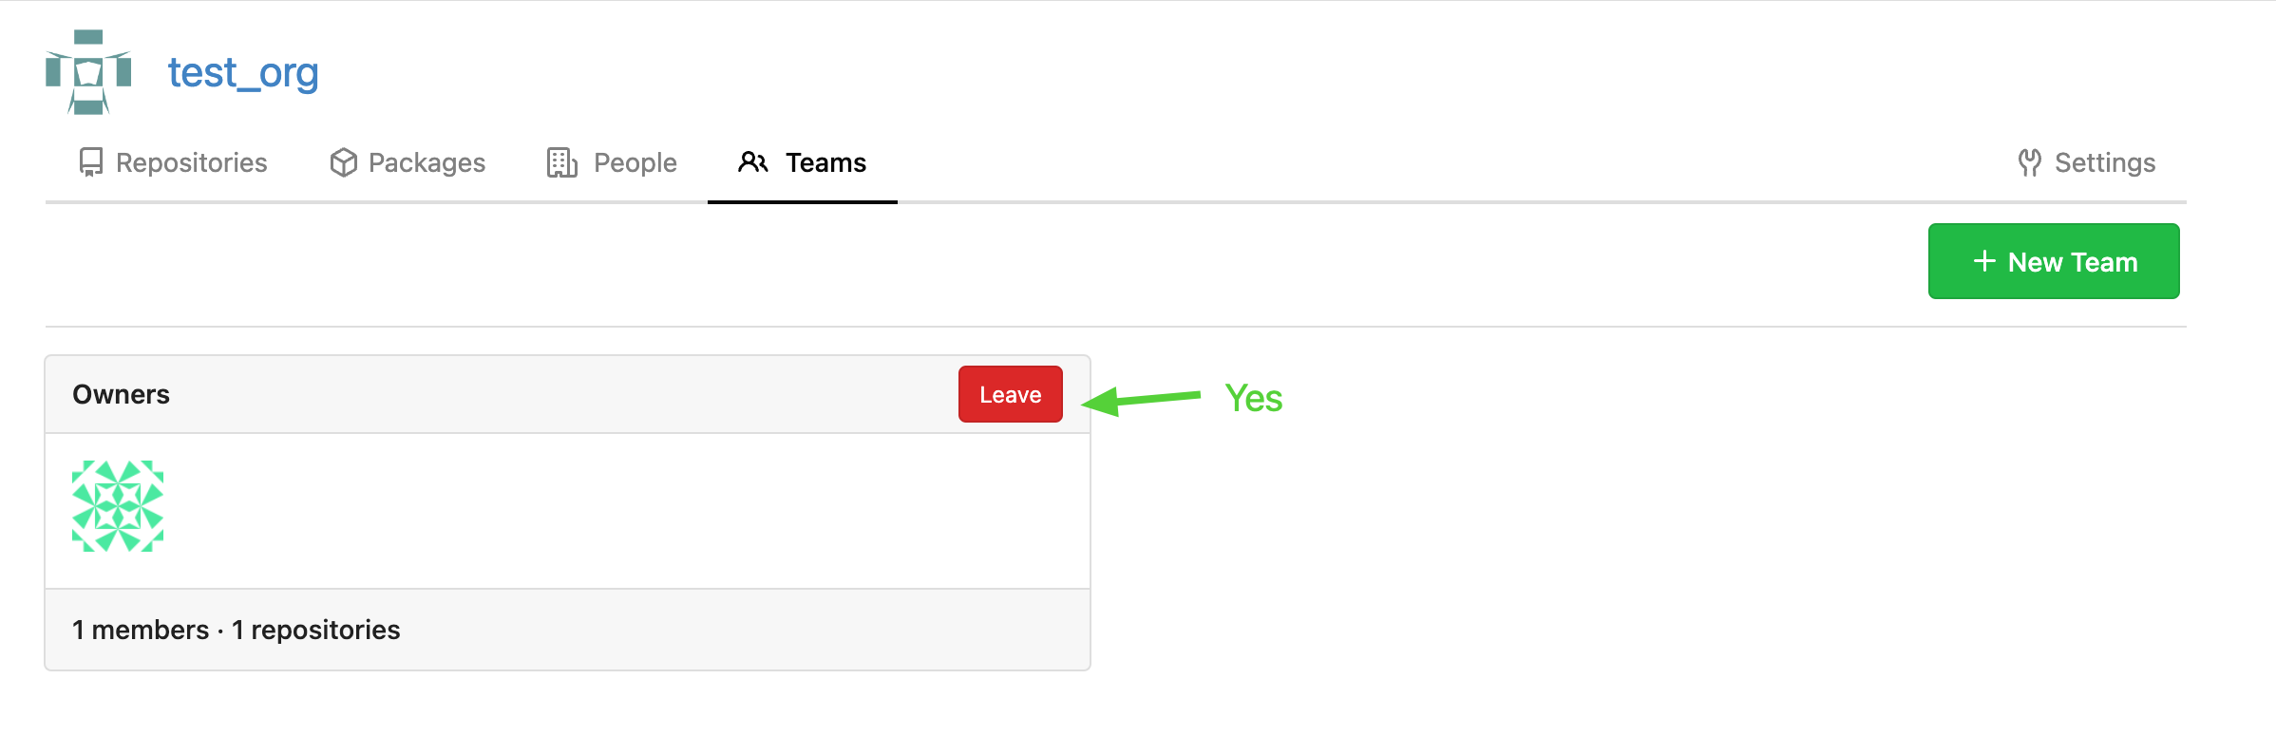The height and width of the screenshot is (754, 2276).
Task: Leave the Owners team
Action: [1011, 394]
